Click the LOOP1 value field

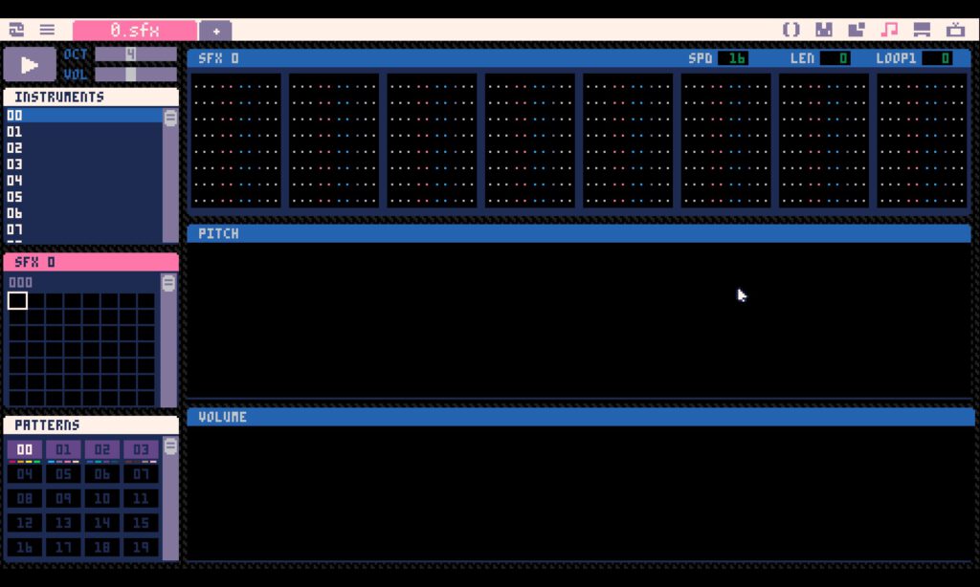click(x=937, y=58)
